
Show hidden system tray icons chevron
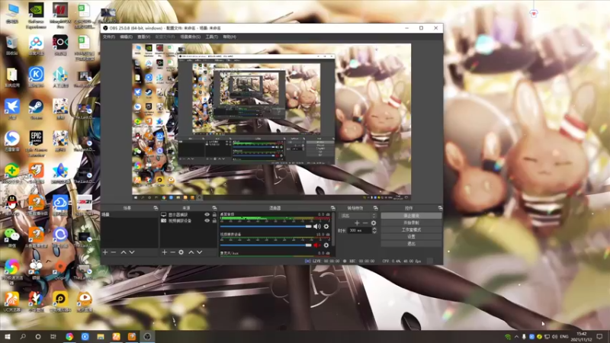click(x=517, y=337)
